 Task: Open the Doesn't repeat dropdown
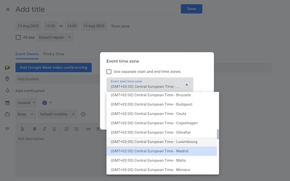(x=55, y=37)
